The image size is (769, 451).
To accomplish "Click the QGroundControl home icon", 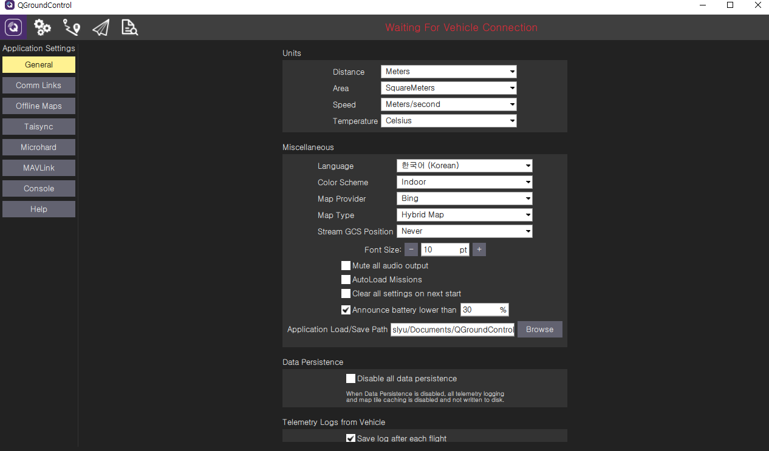I will (x=12, y=27).
